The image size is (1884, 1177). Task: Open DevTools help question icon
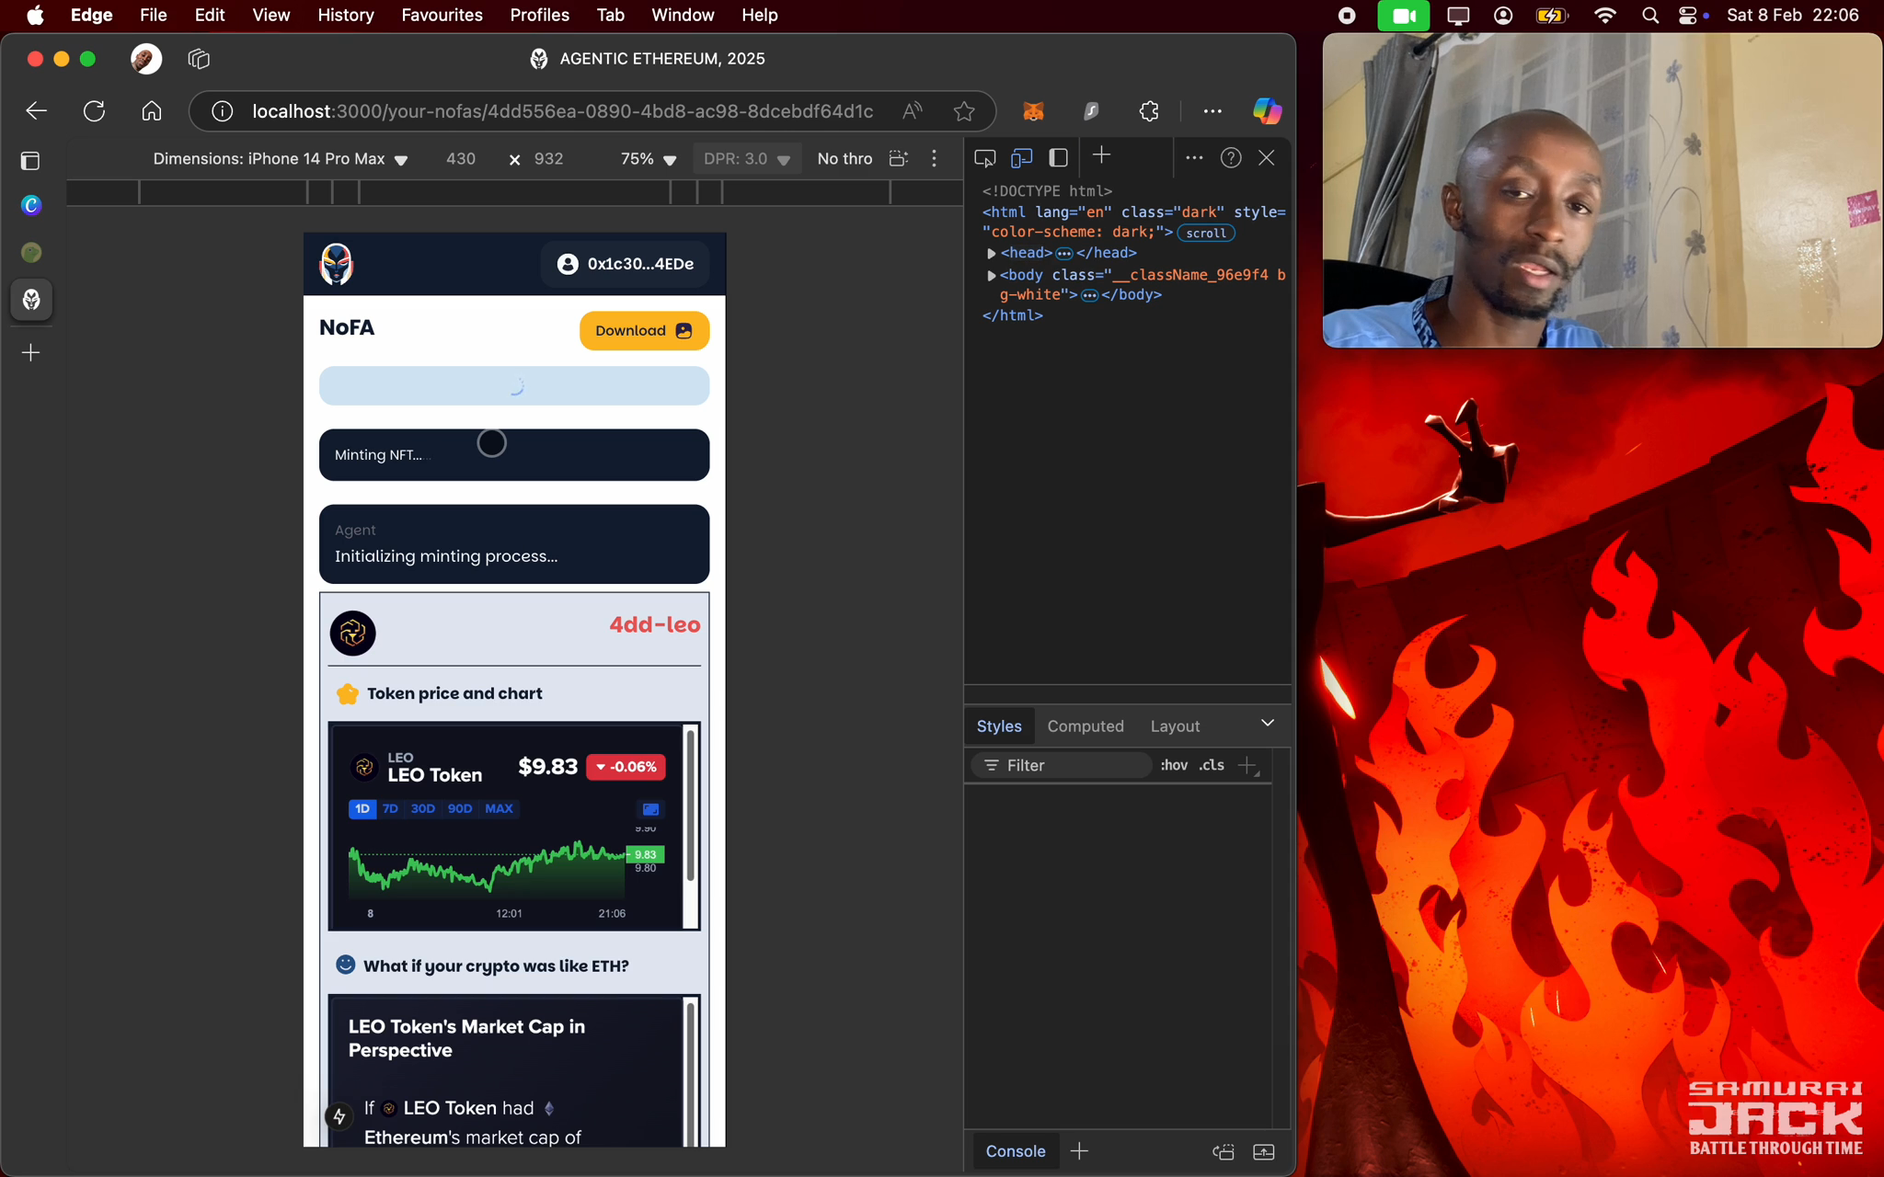point(1231,158)
